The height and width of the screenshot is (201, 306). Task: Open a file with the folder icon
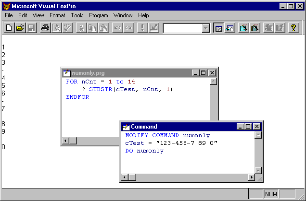20,28
